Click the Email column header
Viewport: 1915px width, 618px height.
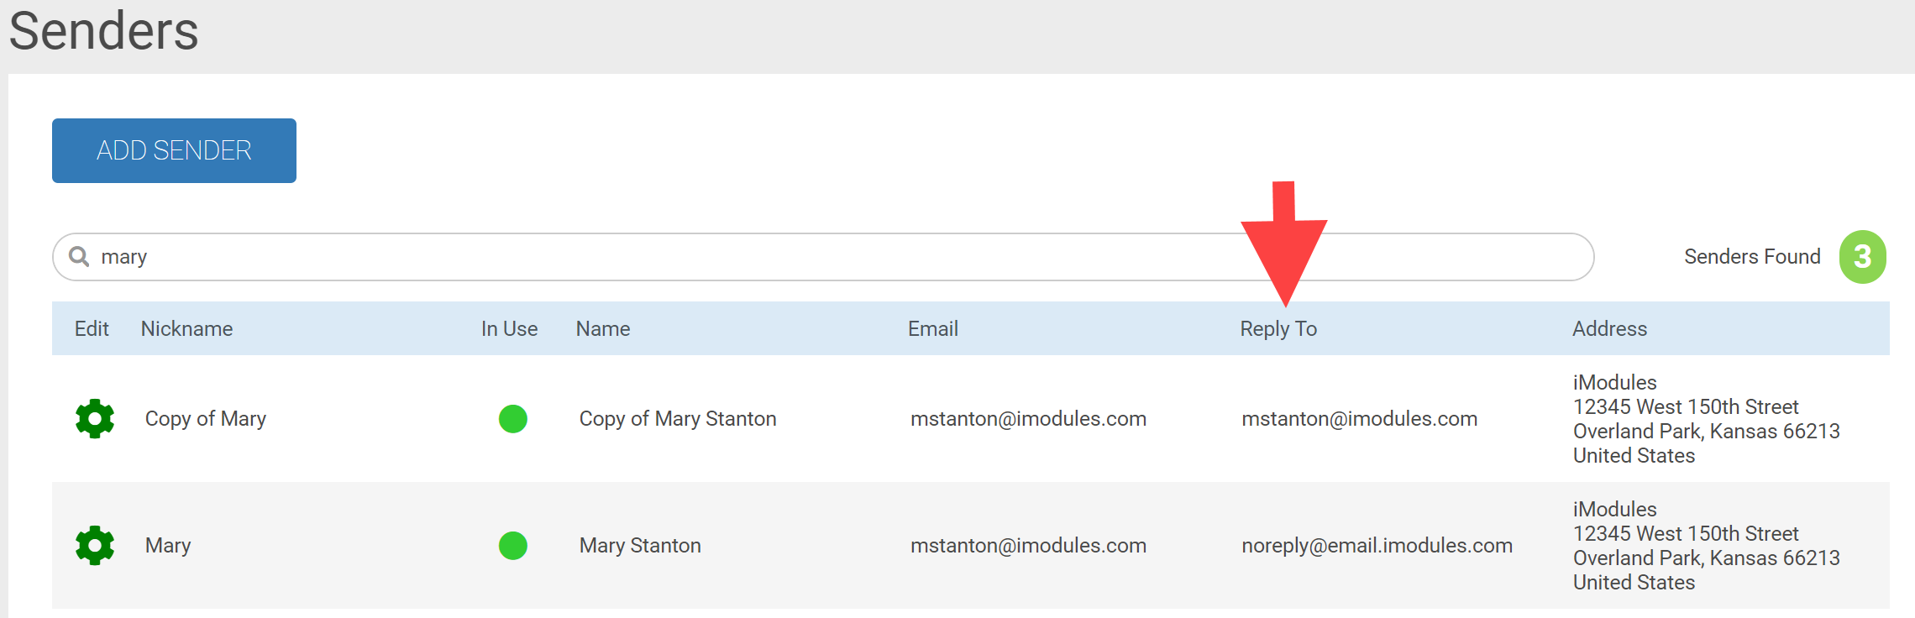932,328
